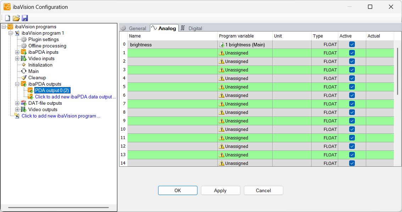Confirm with the OK button
Image resolution: width=402 pixels, height=212 pixels.
point(178,190)
